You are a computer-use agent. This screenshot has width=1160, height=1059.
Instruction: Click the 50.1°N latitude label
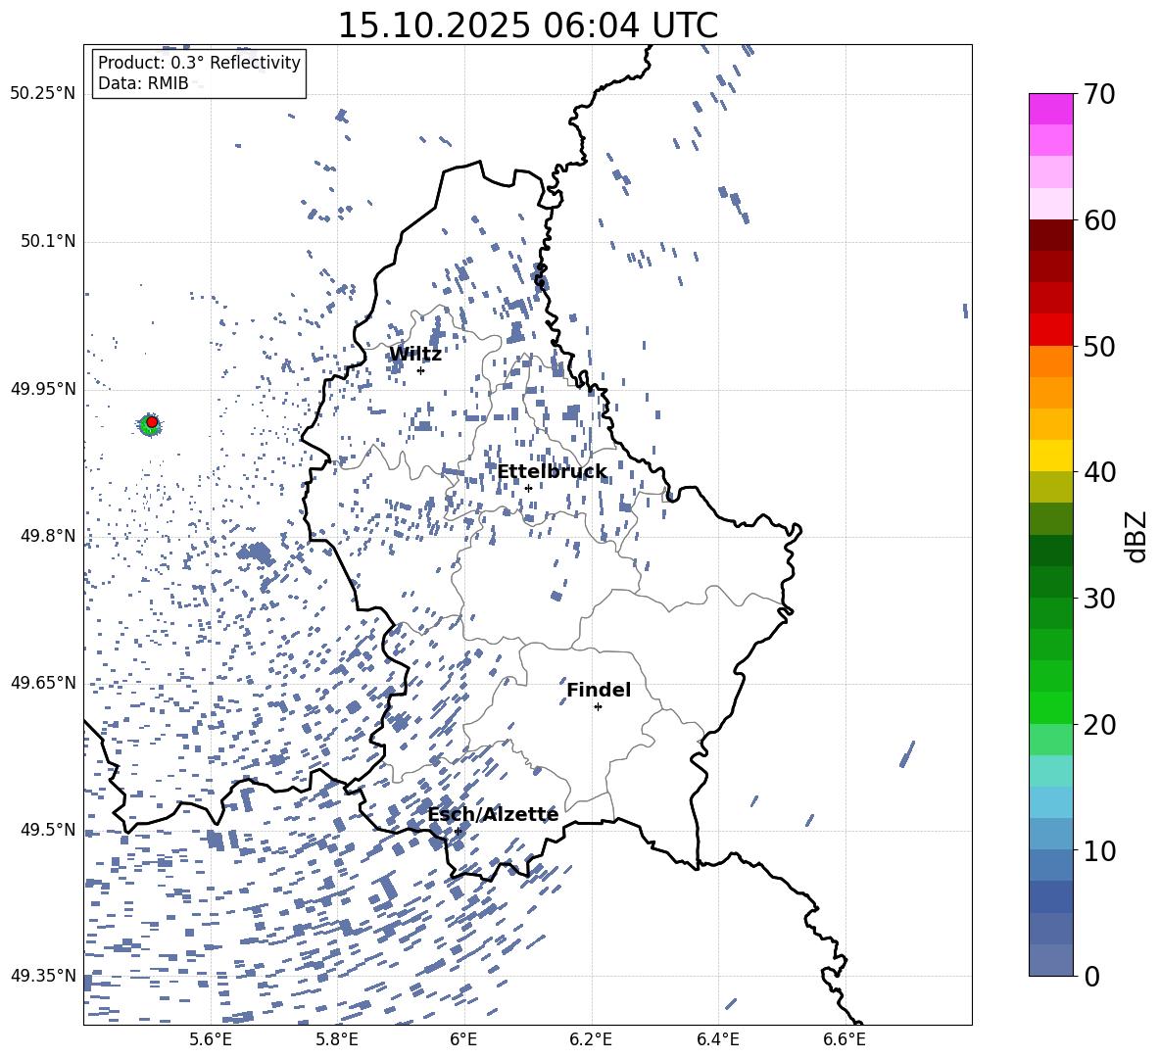click(x=47, y=241)
